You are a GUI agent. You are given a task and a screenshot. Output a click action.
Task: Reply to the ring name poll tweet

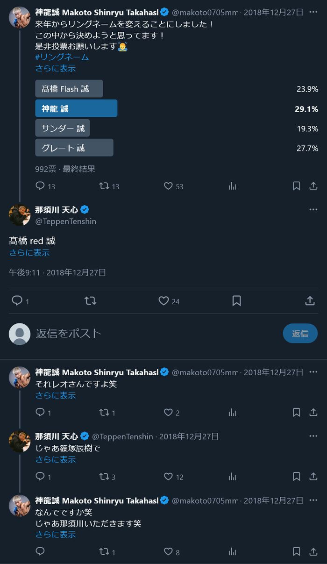click(41, 186)
